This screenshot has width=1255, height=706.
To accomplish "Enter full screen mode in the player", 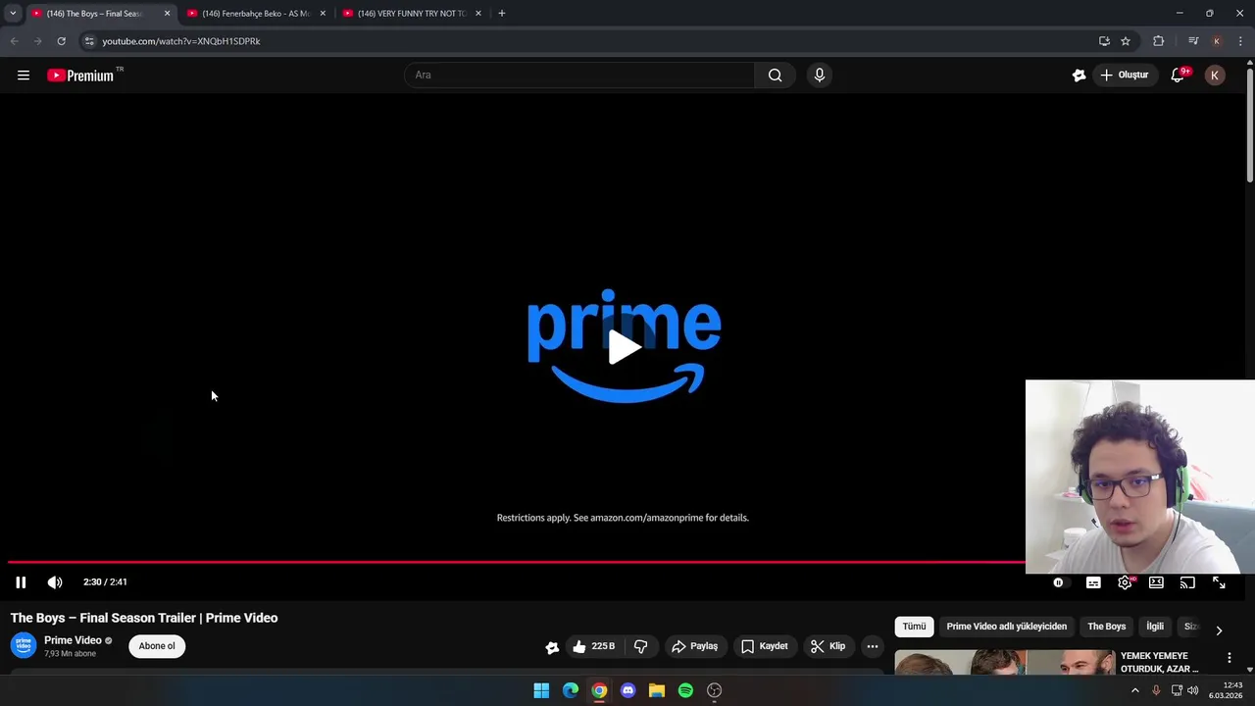I will pyautogui.click(x=1219, y=582).
